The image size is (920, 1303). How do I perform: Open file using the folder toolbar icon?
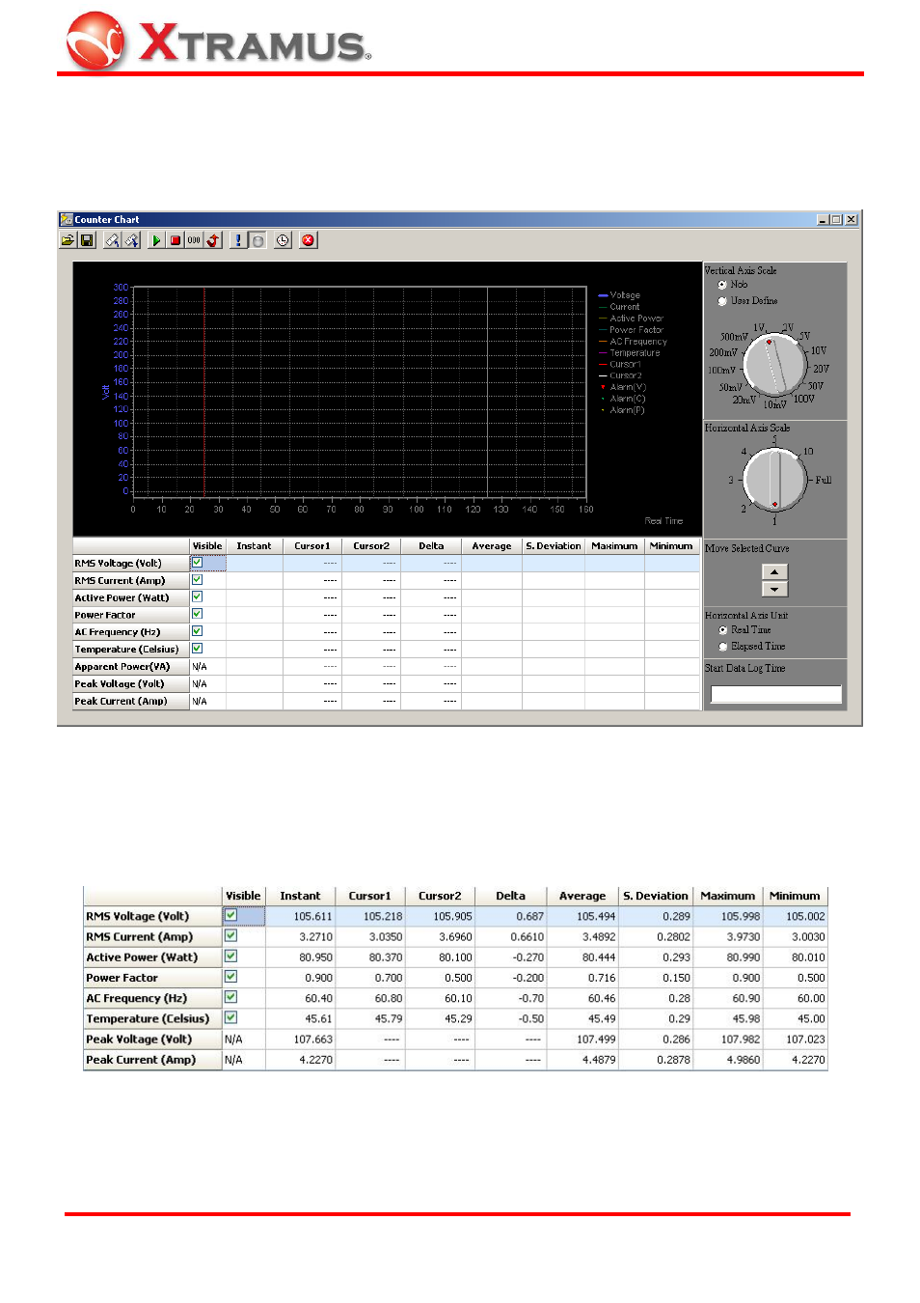pyautogui.click(x=68, y=240)
